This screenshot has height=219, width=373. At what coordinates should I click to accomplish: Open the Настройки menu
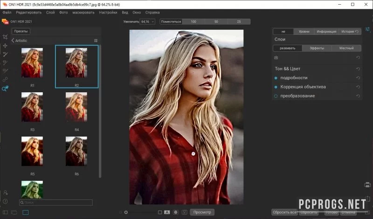108,13
